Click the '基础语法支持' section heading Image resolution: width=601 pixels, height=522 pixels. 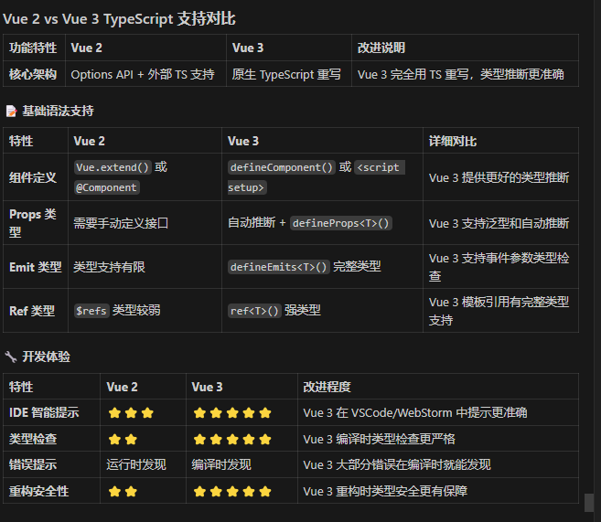pos(58,111)
